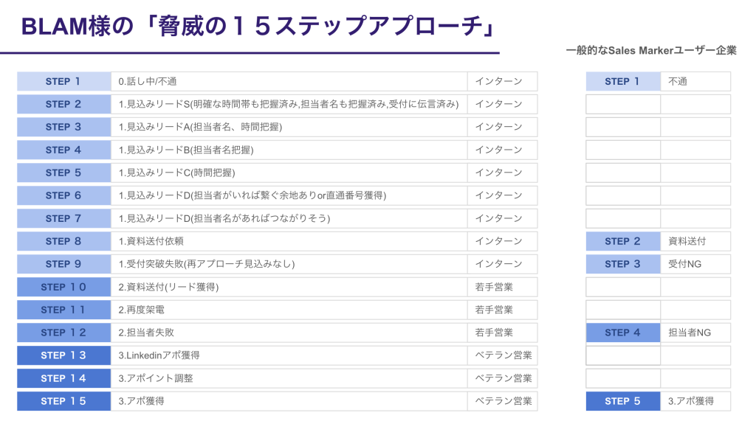
Task: Click the STEP 1 label in the left table
Action: (x=63, y=81)
